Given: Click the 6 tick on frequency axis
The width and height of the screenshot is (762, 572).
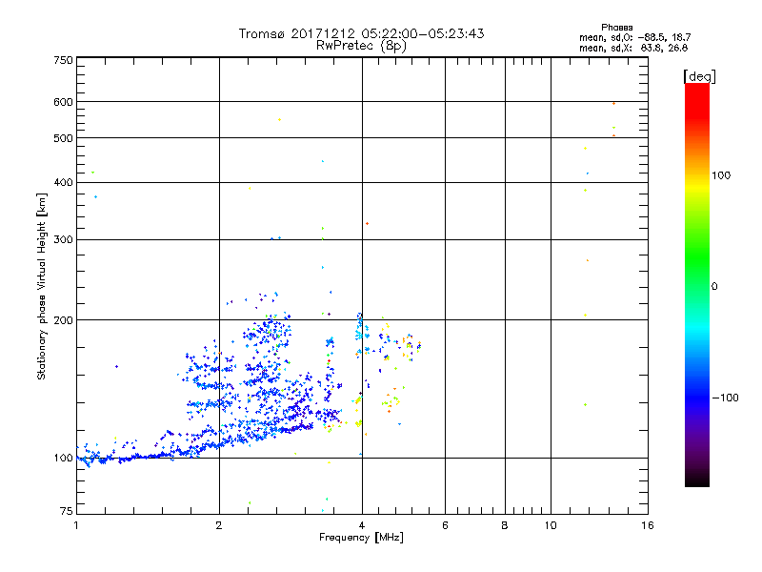Looking at the screenshot, I should 445,525.
